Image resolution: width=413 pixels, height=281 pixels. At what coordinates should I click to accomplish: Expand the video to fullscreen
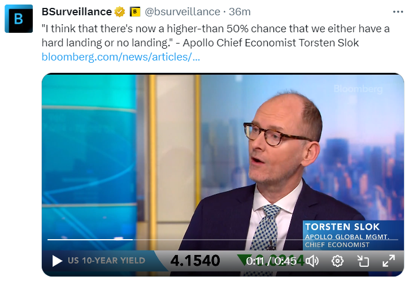point(389,261)
